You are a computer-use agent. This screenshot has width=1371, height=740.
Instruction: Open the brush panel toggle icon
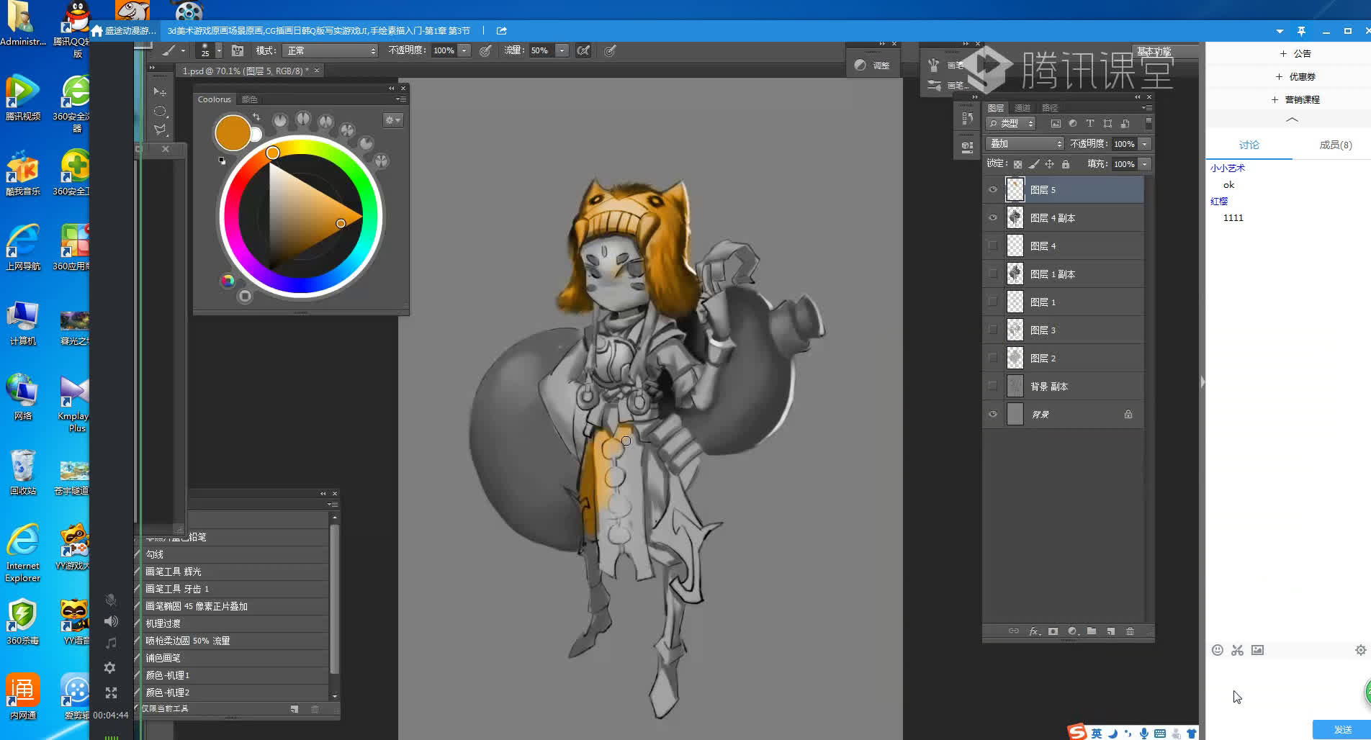click(x=238, y=50)
